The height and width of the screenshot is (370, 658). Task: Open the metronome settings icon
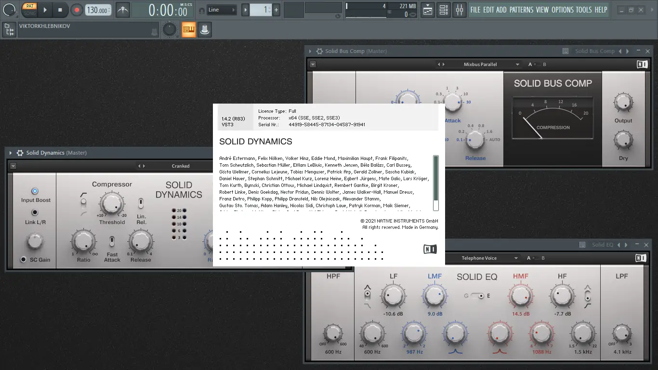(123, 10)
